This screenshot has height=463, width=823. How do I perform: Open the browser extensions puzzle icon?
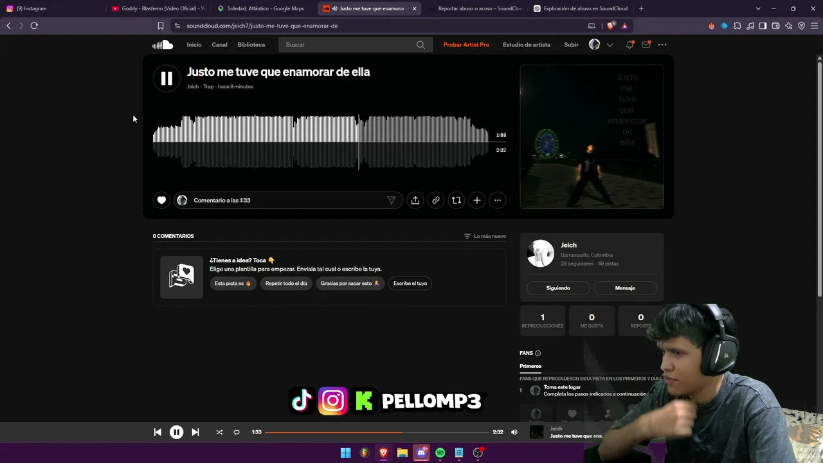pos(737,26)
